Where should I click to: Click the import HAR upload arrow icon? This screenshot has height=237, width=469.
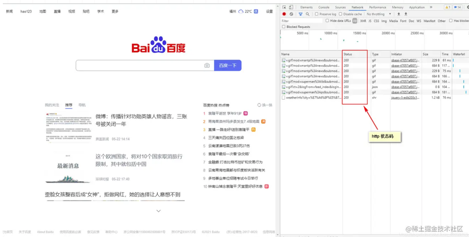[x=399, y=14]
